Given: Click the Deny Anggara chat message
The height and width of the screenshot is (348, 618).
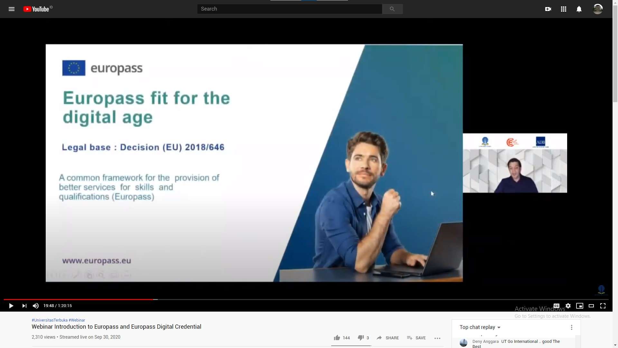Looking at the screenshot, I should [x=516, y=344].
